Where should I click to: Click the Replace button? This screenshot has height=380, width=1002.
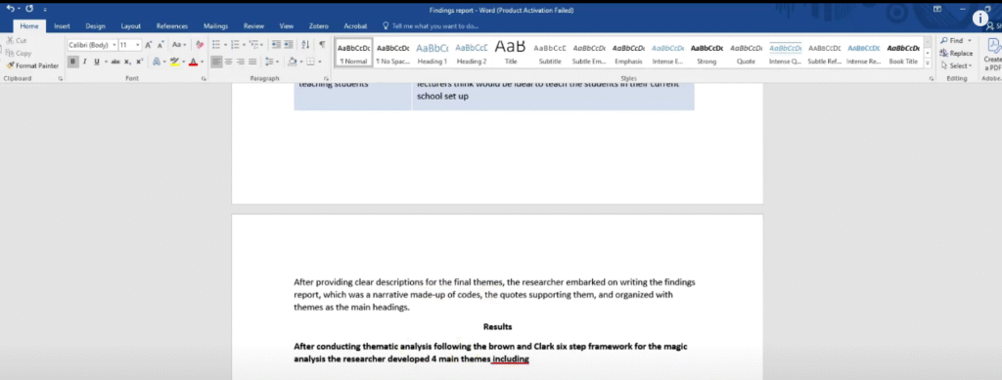pos(956,54)
